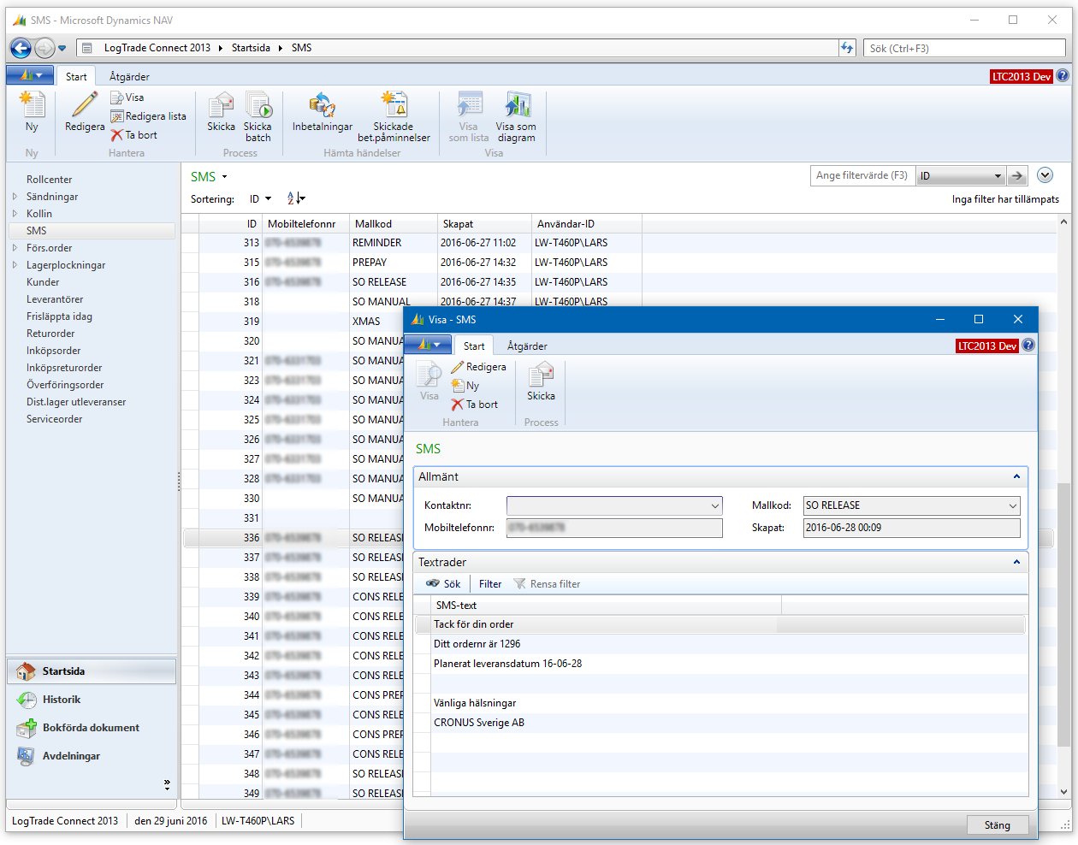Collapse the Textrader section
The image size is (1078, 845).
(x=1016, y=562)
